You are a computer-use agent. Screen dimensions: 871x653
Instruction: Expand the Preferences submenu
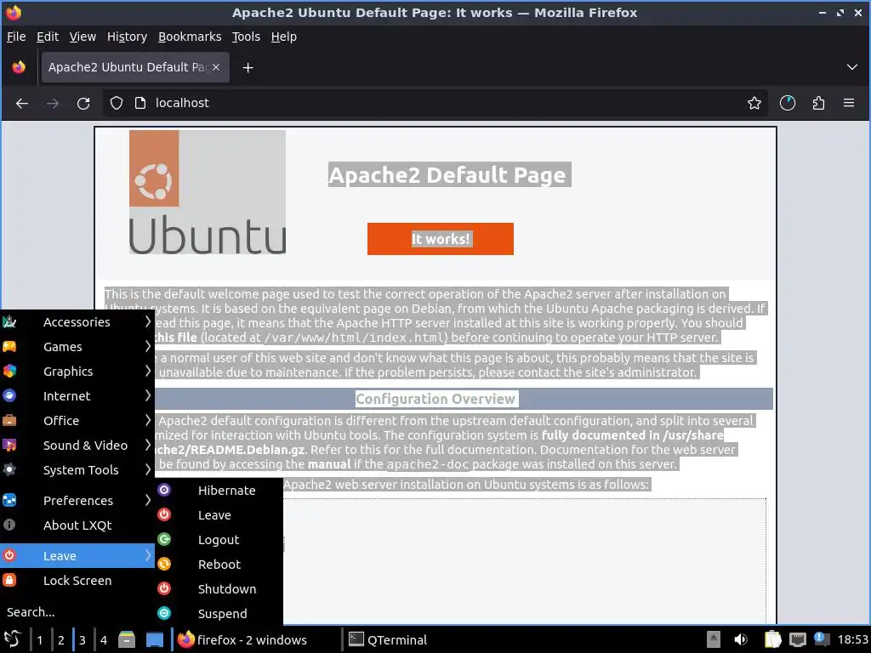point(77,500)
